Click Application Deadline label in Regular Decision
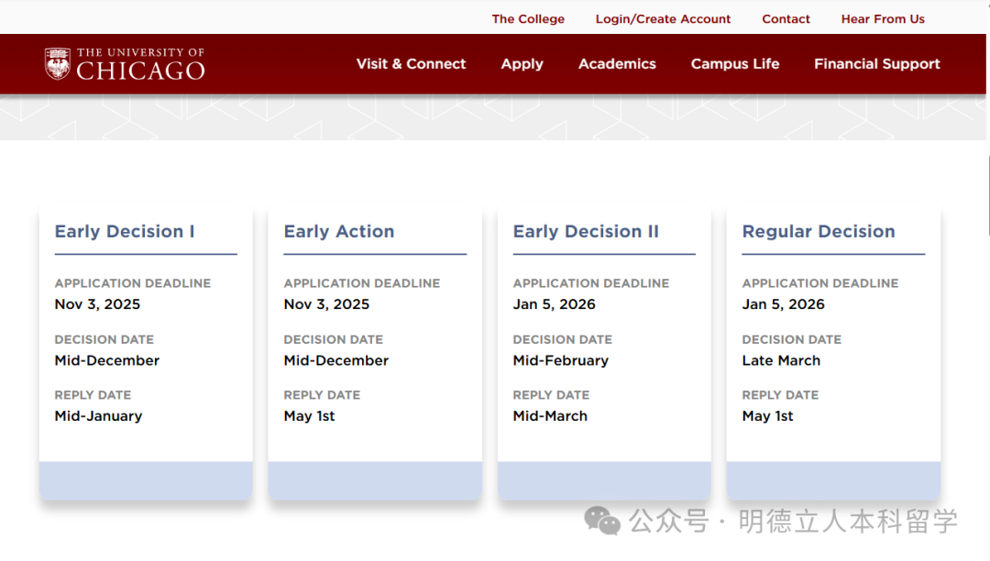The height and width of the screenshot is (561, 990). pyautogui.click(x=820, y=283)
